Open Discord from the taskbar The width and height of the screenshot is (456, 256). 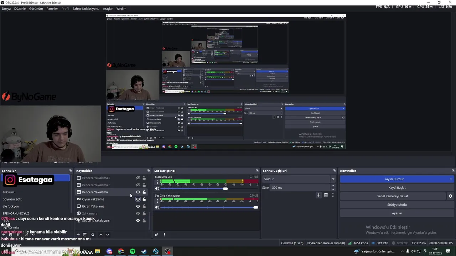pyautogui.click(x=109, y=251)
